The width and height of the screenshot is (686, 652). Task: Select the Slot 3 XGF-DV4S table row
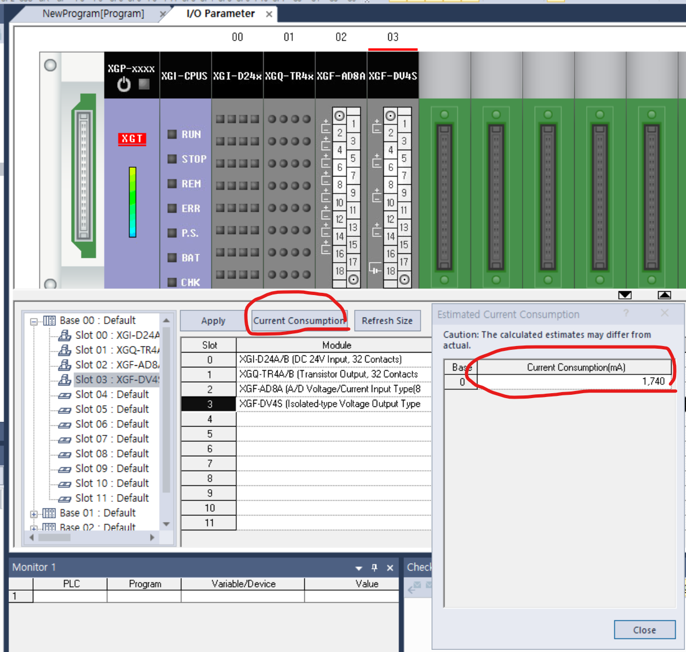[x=329, y=404]
